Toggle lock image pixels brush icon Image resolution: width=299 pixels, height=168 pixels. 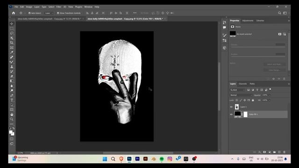pyautogui.click(x=241, y=100)
